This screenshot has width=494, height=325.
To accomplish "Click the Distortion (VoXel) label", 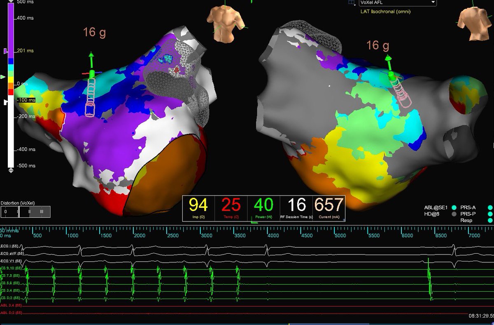I will [17, 203].
